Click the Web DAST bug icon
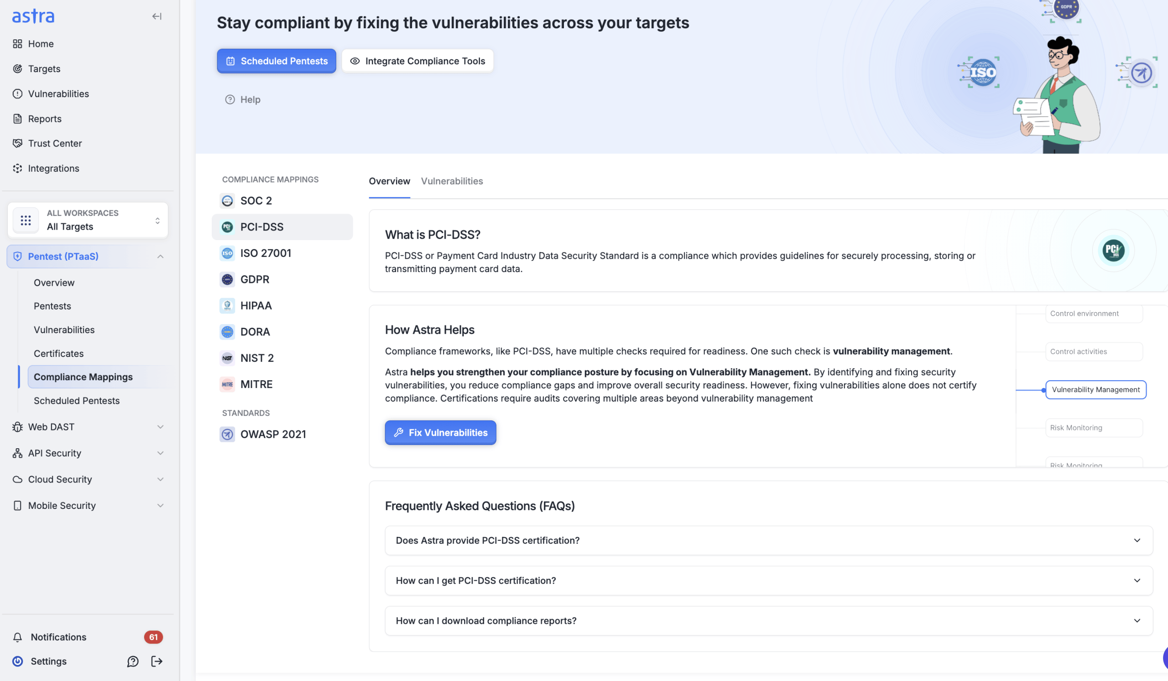1168x681 pixels. pyautogui.click(x=18, y=427)
